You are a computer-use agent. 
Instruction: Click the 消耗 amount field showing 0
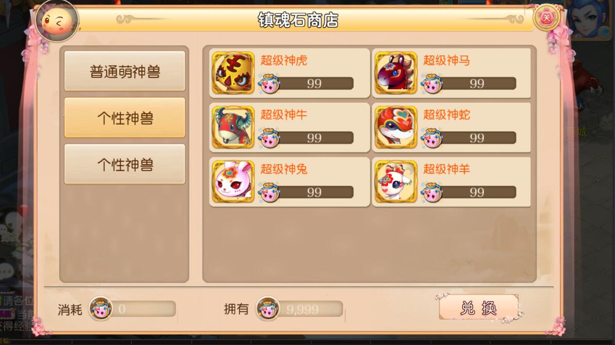tap(143, 309)
